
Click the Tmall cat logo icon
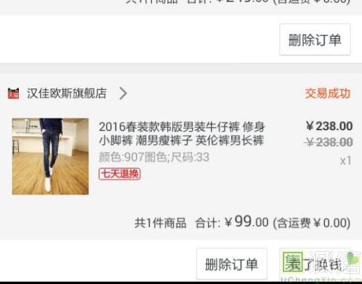pos(13,93)
